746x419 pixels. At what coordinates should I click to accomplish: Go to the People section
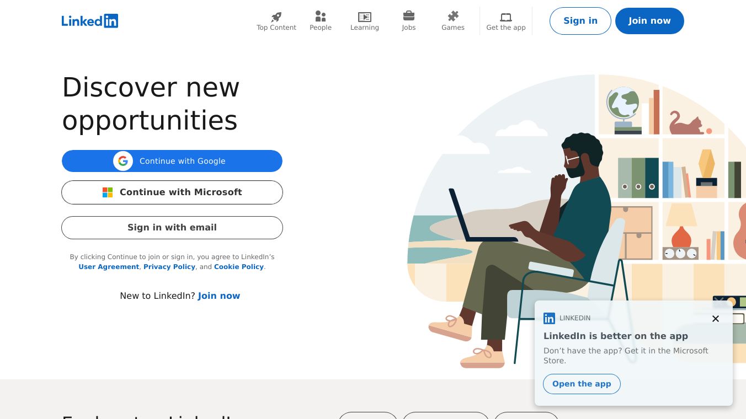321,21
